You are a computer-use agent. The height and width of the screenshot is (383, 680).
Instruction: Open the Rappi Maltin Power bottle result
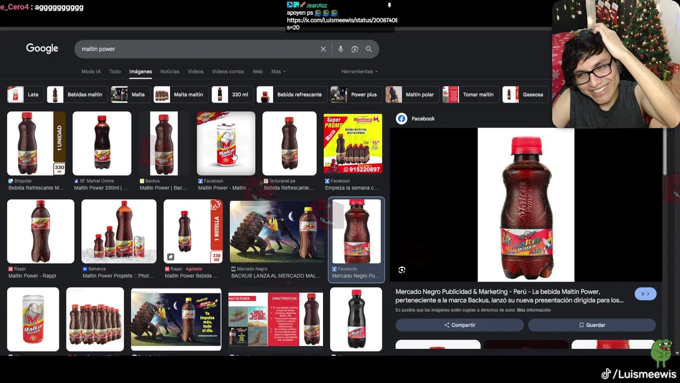[x=40, y=231]
